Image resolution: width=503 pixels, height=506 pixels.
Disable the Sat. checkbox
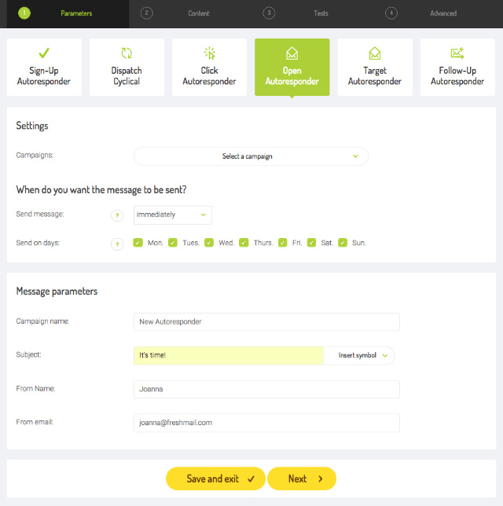[311, 243]
